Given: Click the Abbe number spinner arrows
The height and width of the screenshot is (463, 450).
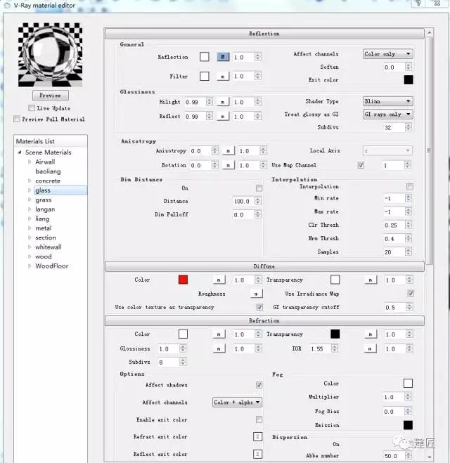Looking at the screenshot, I should [x=409, y=455].
